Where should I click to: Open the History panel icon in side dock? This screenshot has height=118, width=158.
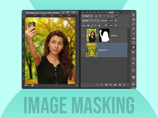click(x=134, y=24)
